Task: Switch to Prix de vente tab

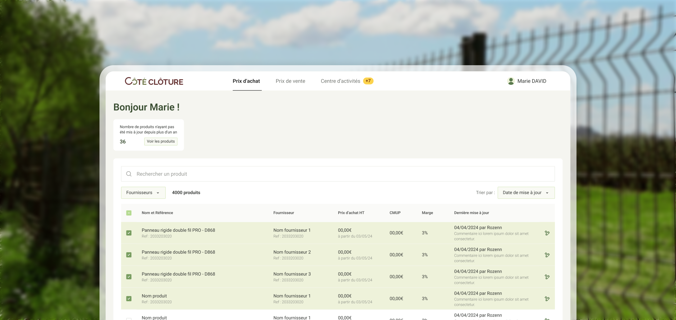Action: [290, 81]
